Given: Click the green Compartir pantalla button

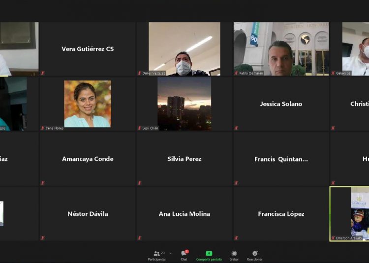Looking at the screenshot, I should (x=209, y=255).
